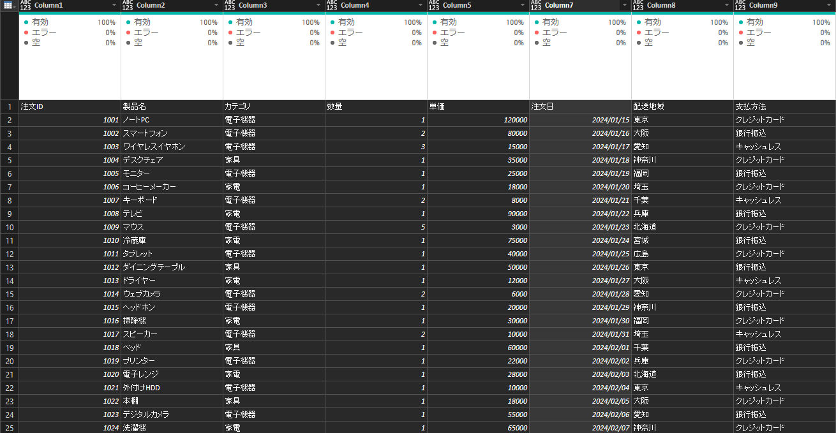Open the table options icon in top-left corner
Image resolution: width=836 pixels, height=433 pixels.
coord(9,5)
